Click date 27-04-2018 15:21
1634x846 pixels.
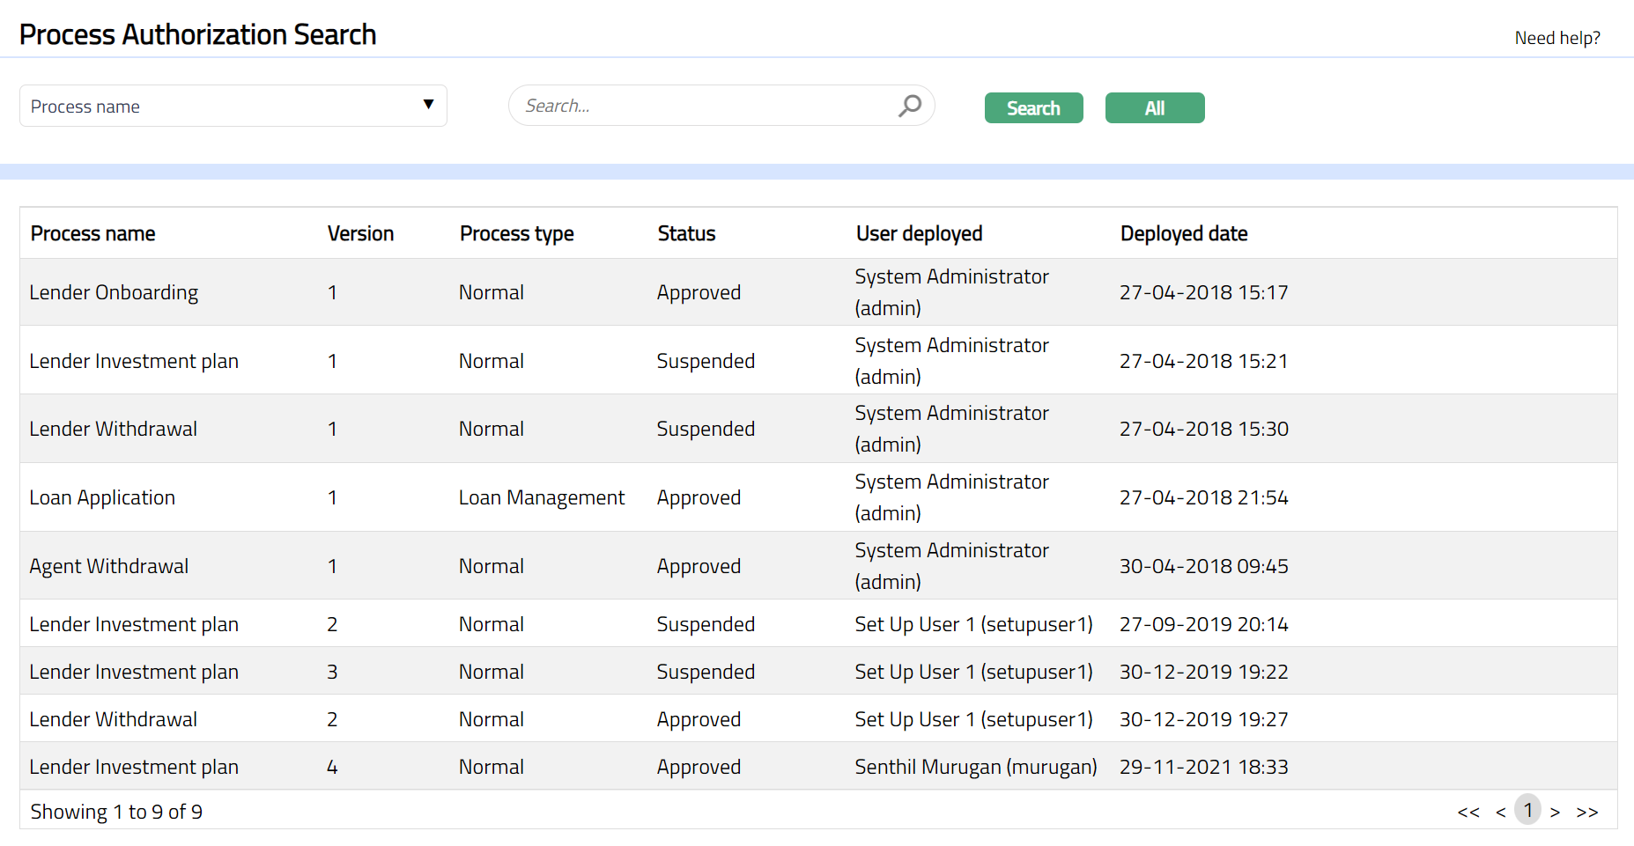point(1204,361)
